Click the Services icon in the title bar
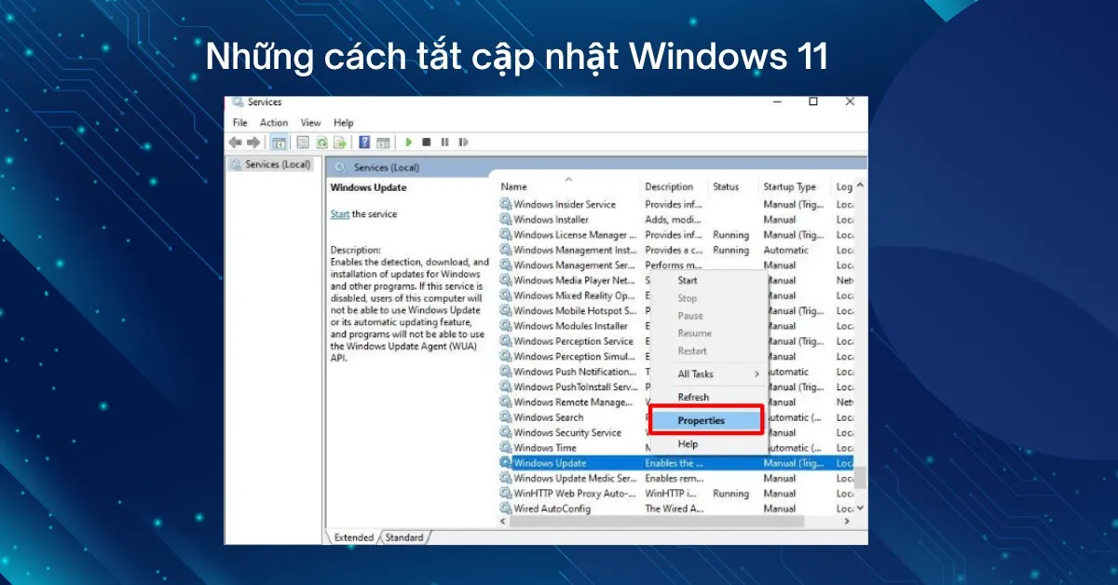Screen dimensions: 1118x585 238,102
